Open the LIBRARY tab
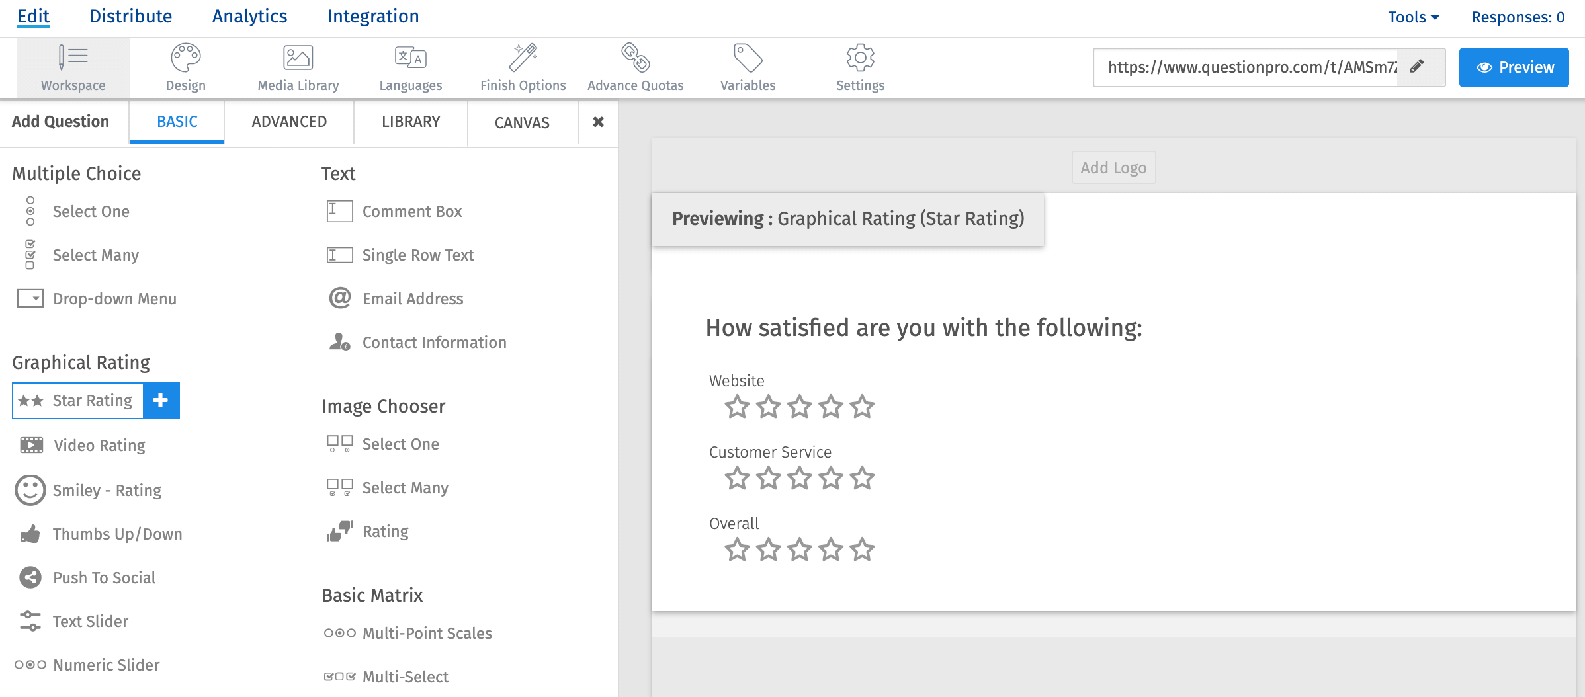Image resolution: width=1585 pixels, height=697 pixels. (x=410, y=122)
